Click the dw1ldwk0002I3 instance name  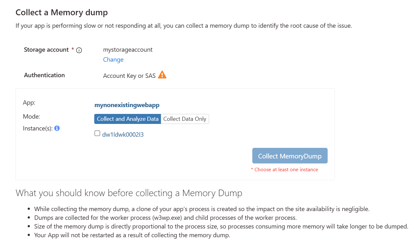point(123,134)
